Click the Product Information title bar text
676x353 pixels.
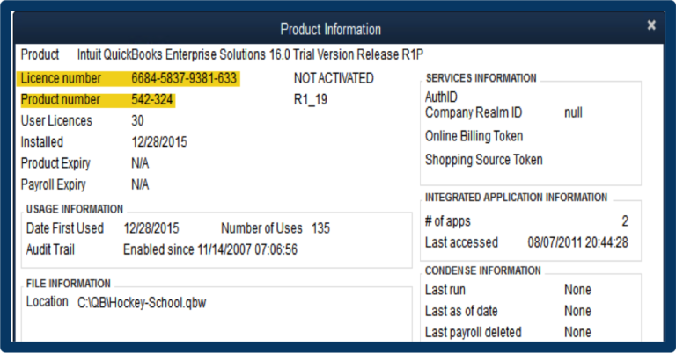pos(331,30)
